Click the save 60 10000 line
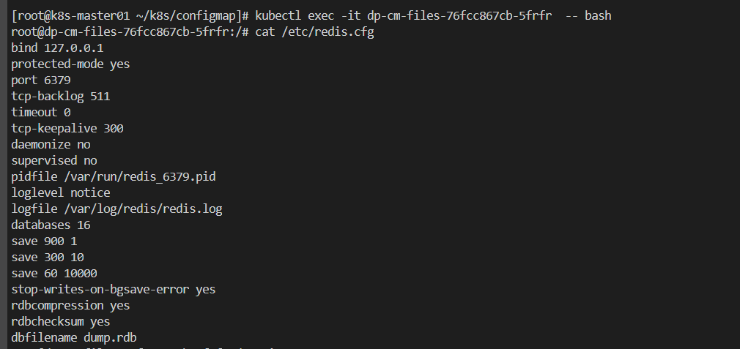This screenshot has height=349, width=740. (x=54, y=273)
